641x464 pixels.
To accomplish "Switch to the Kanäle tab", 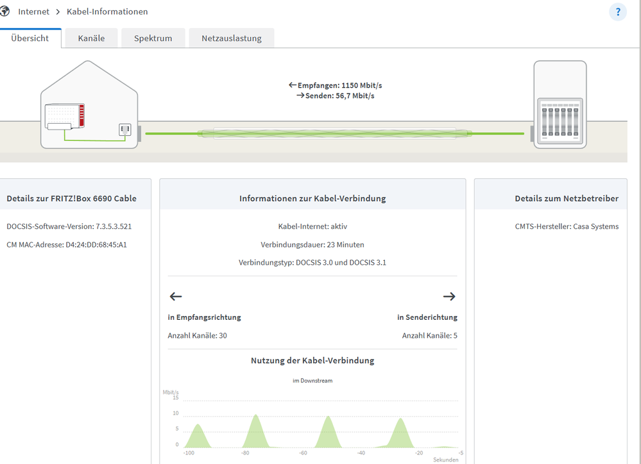I will 91,38.
